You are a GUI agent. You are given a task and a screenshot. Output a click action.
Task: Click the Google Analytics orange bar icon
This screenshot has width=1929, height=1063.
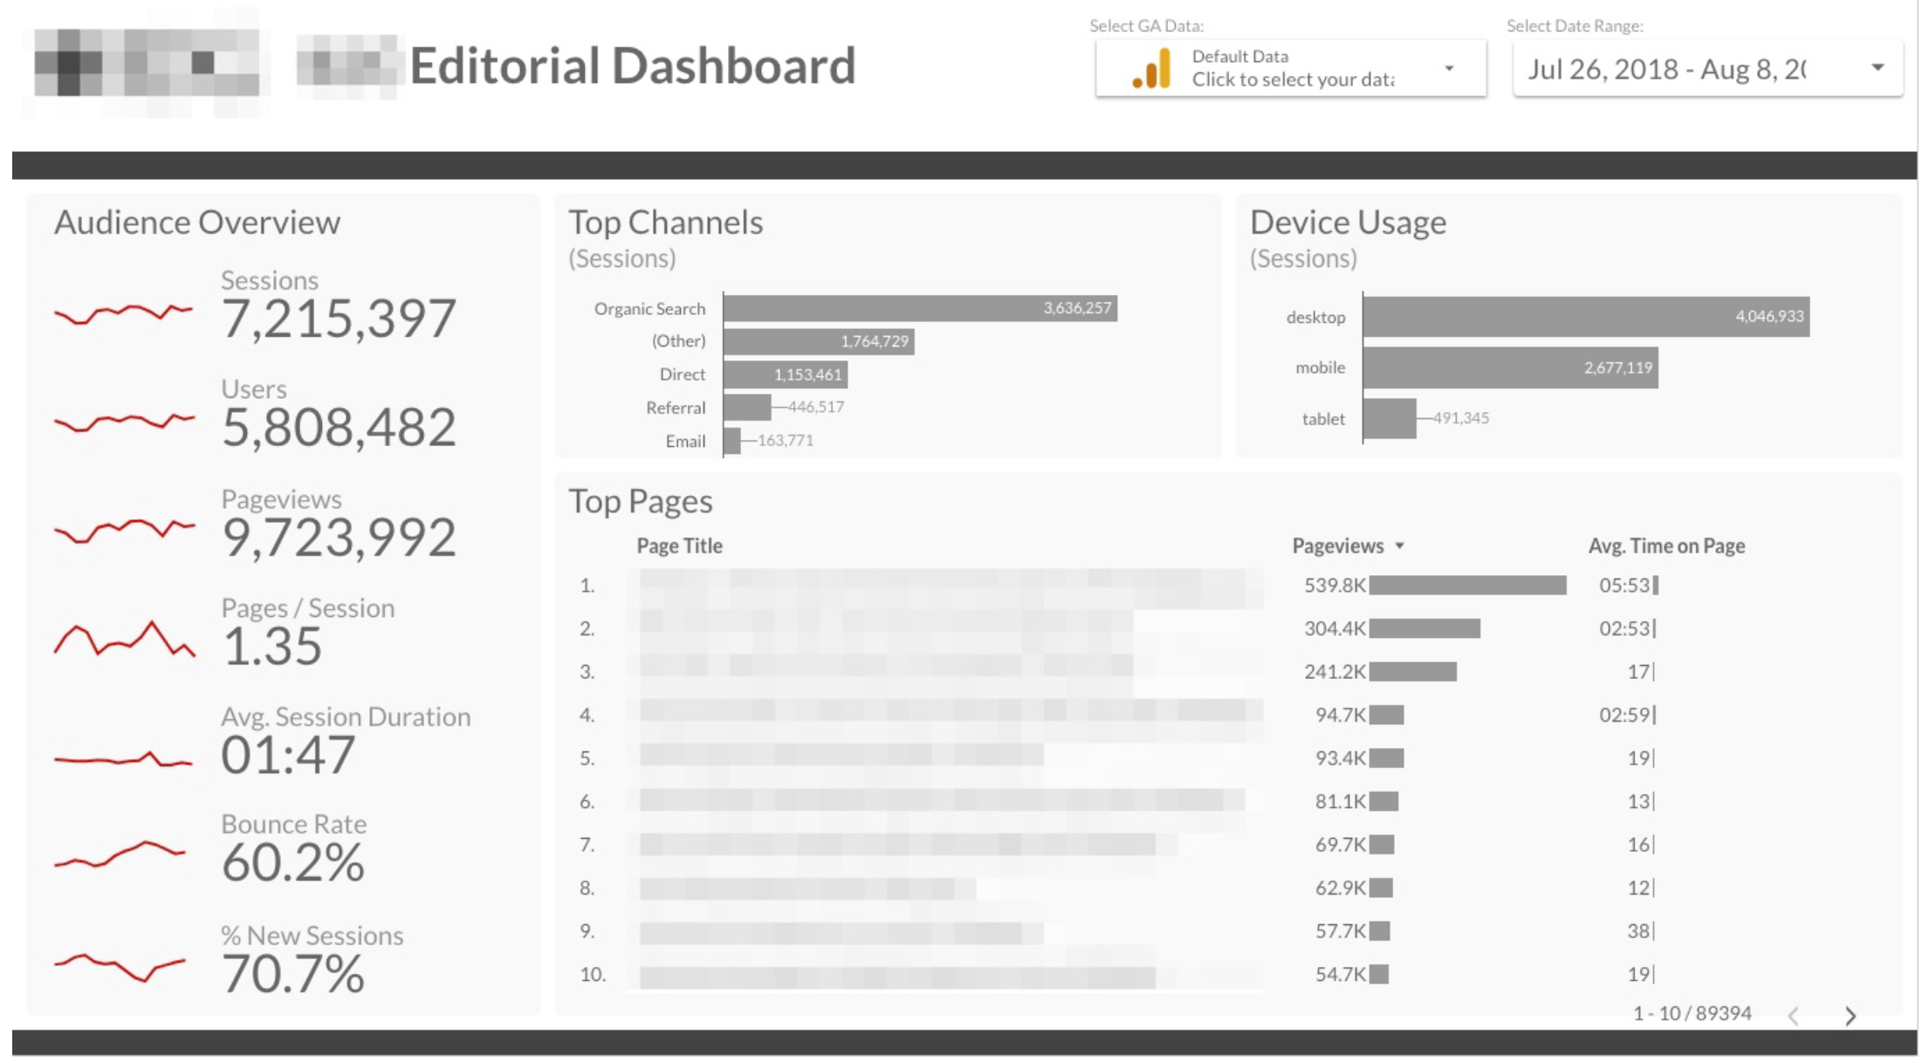pyautogui.click(x=1152, y=69)
